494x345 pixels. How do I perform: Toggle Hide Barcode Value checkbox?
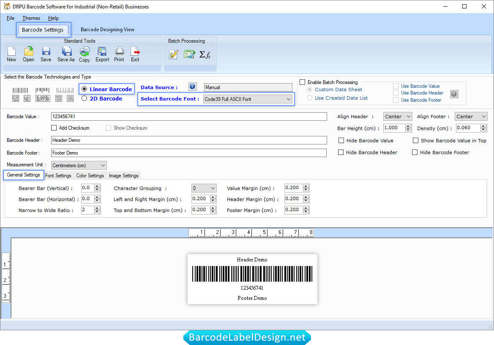point(341,140)
